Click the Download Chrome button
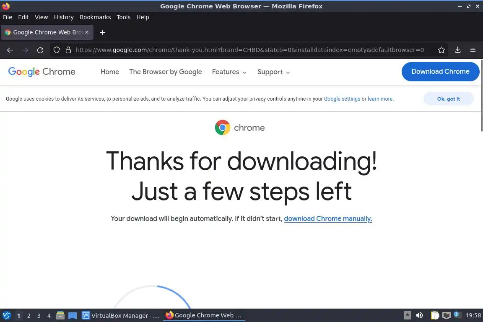The image size is (483, 322). coord(441,72)
